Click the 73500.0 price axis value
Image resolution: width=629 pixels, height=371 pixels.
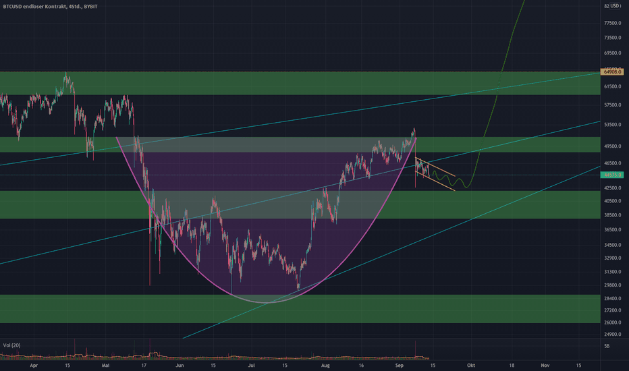[613, 38]
